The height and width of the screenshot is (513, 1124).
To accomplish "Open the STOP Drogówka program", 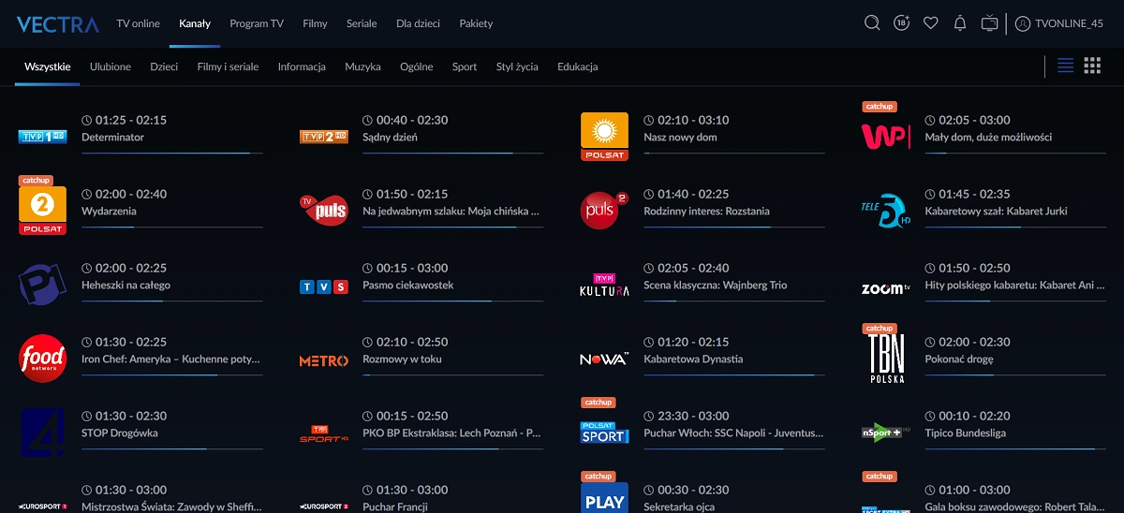I will tap(120, 433).
